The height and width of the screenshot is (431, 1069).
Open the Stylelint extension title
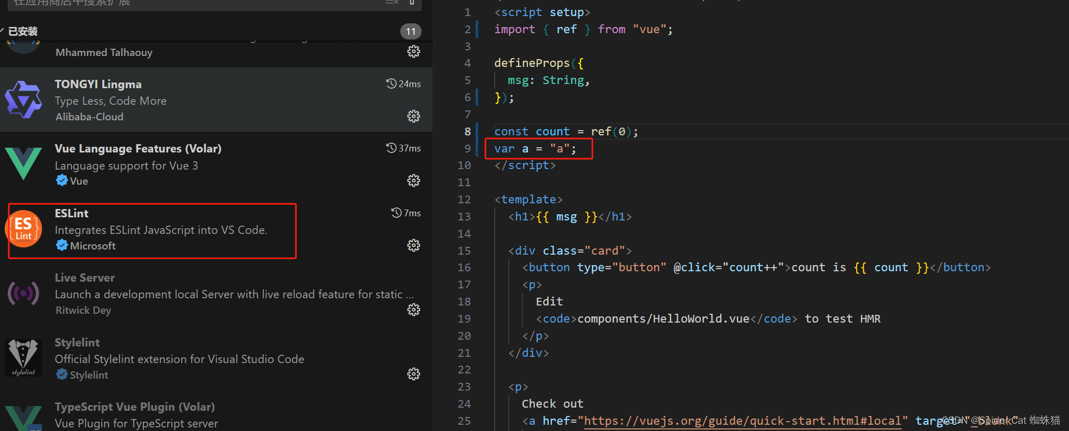click(77, 342)
